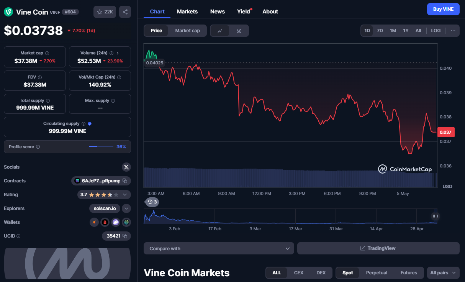Open the Phantom wallet ghost icon

(x=115, y=222)
